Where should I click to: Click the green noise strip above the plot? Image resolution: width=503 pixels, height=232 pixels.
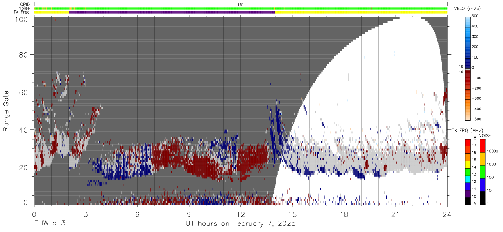click(241, 8)
